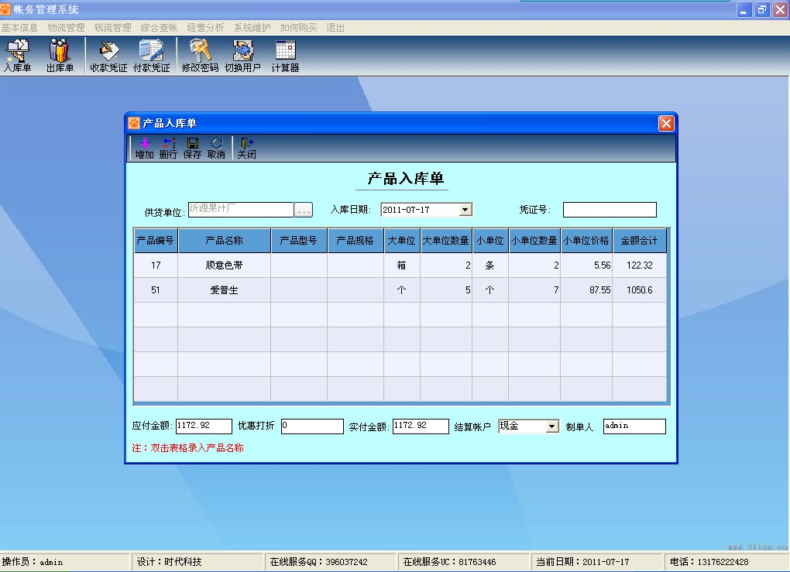
Task: Click the 切换用户 icon
Action: click(242, 56)
